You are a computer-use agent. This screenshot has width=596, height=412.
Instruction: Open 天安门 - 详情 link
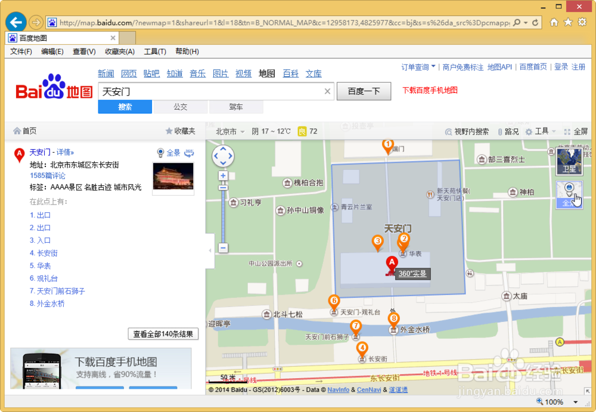pyautogui.click(x=52, y=152)
